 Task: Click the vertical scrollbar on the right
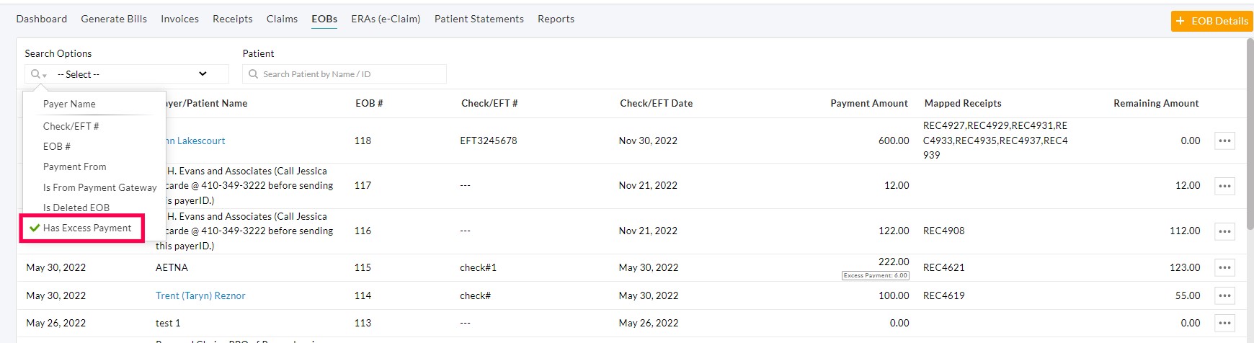(x=1250, y=130)
